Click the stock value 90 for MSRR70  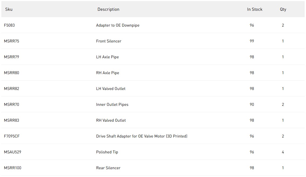coord(252,104)
